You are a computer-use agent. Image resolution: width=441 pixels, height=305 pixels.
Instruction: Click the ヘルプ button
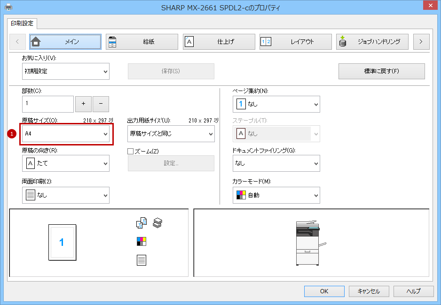click(x=413, y=291)
